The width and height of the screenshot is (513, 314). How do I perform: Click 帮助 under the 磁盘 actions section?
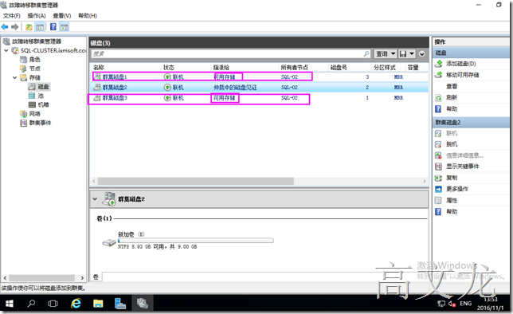452,108
